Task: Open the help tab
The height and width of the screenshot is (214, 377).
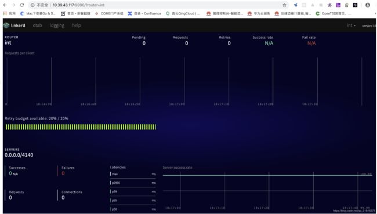Action: click(x=76, y=26)
